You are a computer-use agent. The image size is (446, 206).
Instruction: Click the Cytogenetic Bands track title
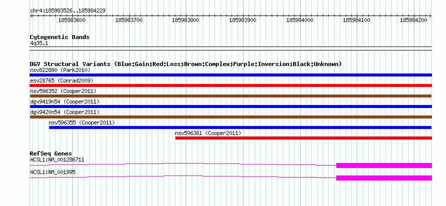tap(60, 37)
